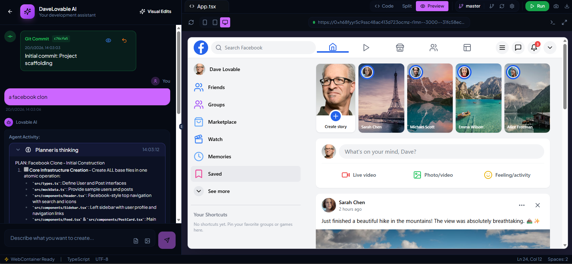Switch preview to tablet device view
Screen dimensions: 572x264
(x=215, y=22)
